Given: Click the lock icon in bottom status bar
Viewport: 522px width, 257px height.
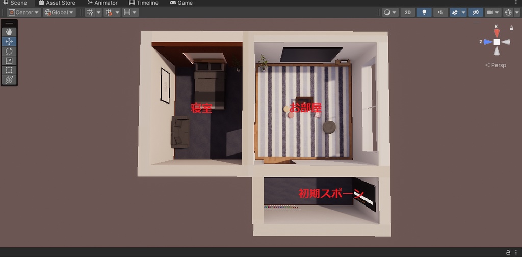Looking at the screenshot, I should pos(508,252).
